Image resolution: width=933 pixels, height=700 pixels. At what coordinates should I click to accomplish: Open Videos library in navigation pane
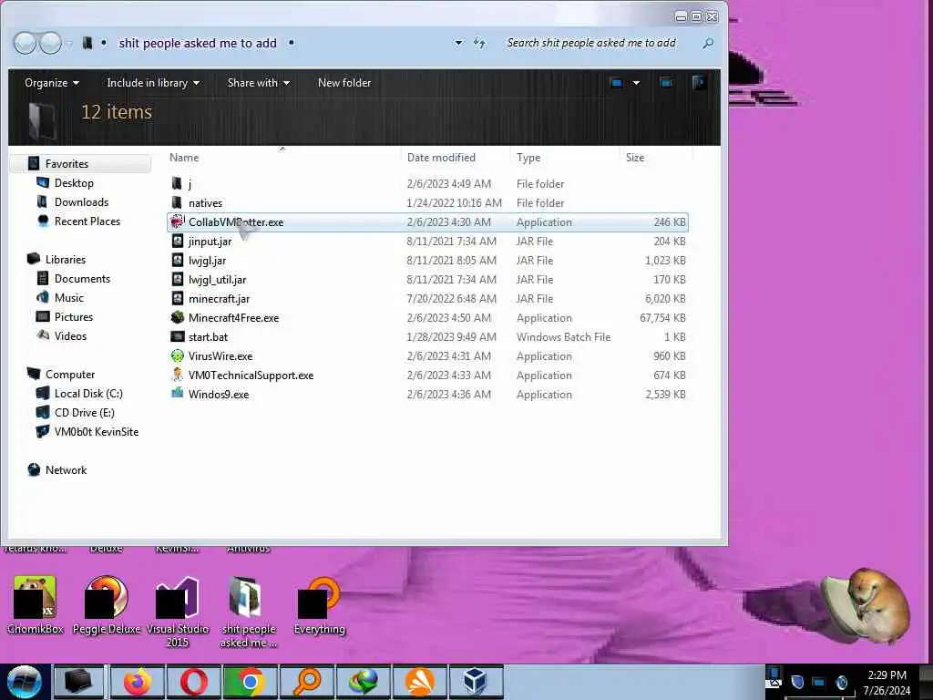click(70, 335)
